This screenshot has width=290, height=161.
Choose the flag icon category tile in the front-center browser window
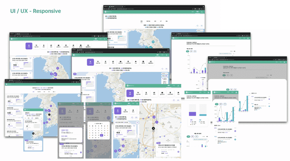point(136,62)
